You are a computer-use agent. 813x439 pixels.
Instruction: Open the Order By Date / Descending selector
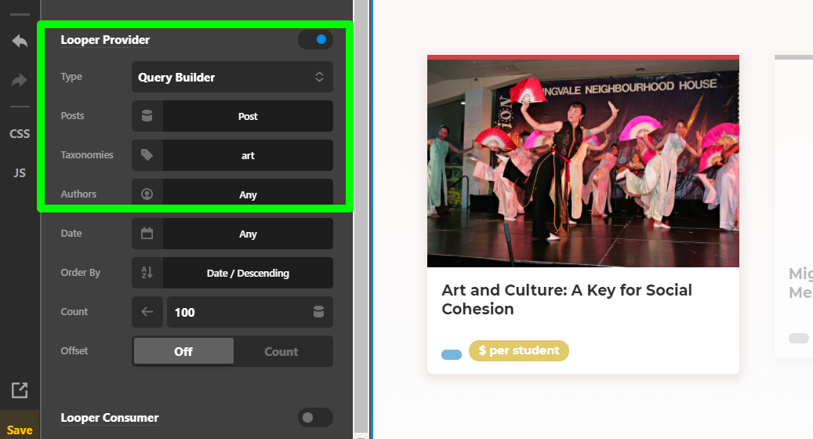(248, 273)
